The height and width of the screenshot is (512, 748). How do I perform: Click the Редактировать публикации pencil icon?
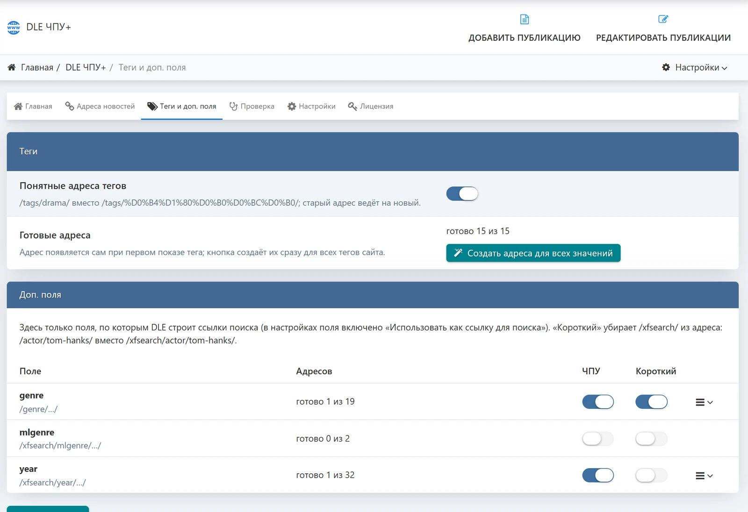(x=663, y=19)
